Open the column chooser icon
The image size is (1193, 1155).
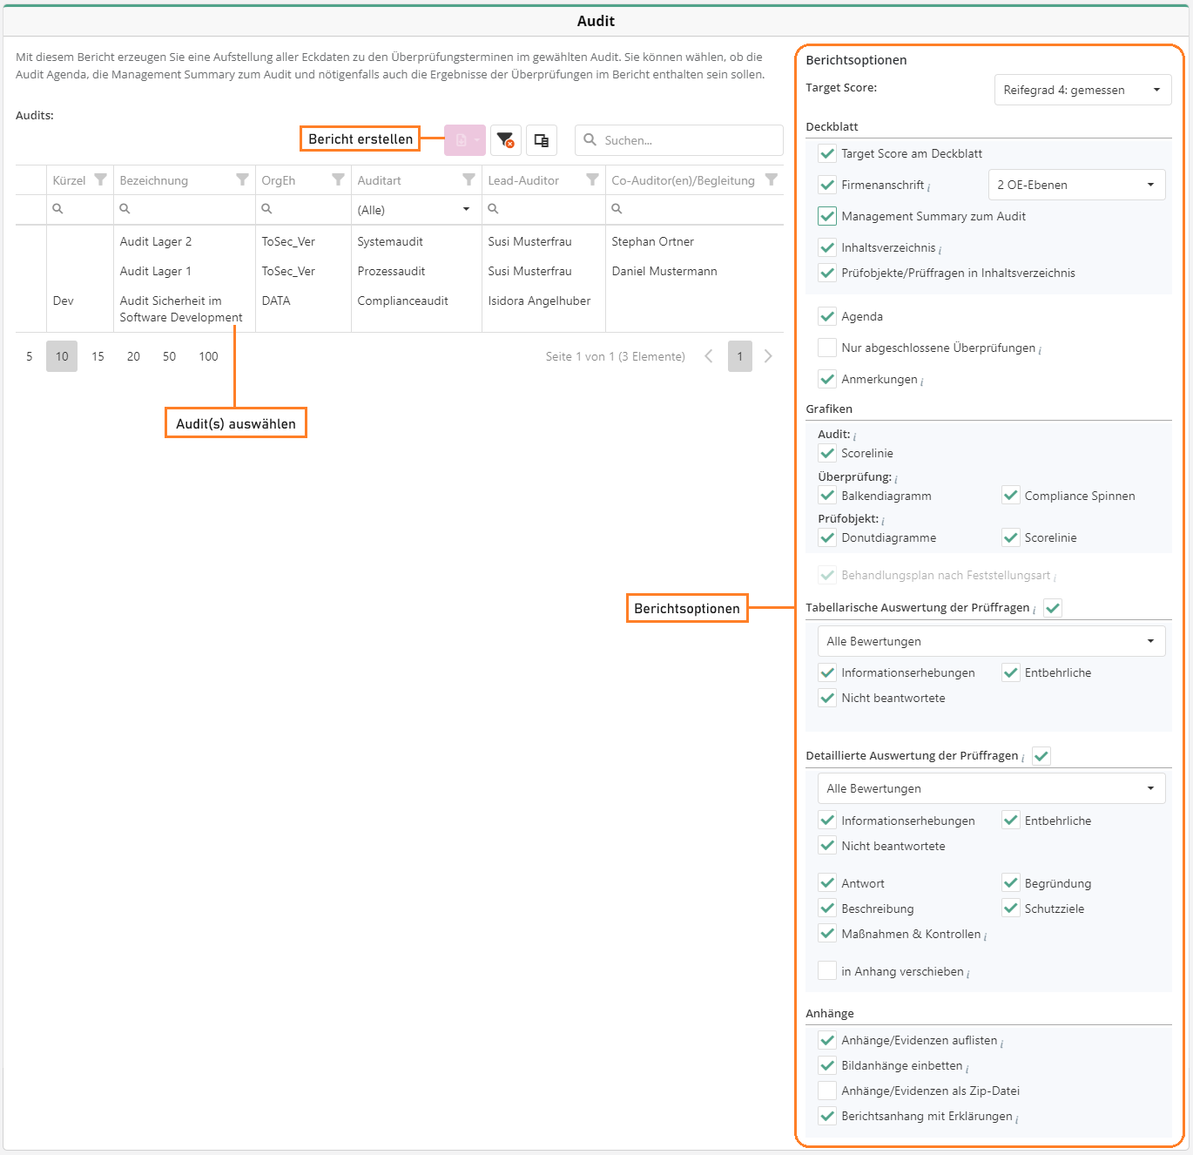tap(542, 140)
